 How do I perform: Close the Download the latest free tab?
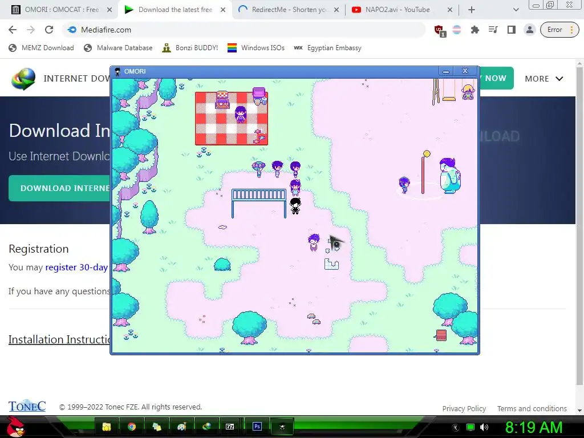coord(223,10)
